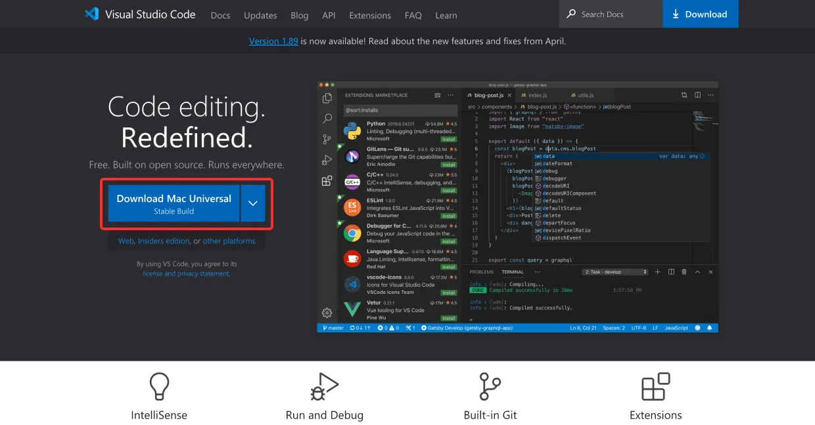Click the Extensions feature label at the page bottom
Viewport: 815px width, 425px height.
click(656, 415)
